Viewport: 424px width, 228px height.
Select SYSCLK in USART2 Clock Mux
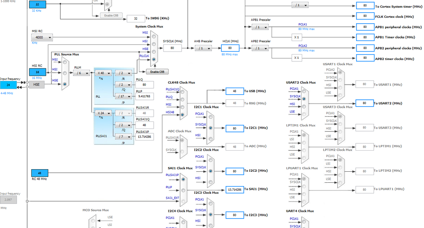[x=304, y=99]
